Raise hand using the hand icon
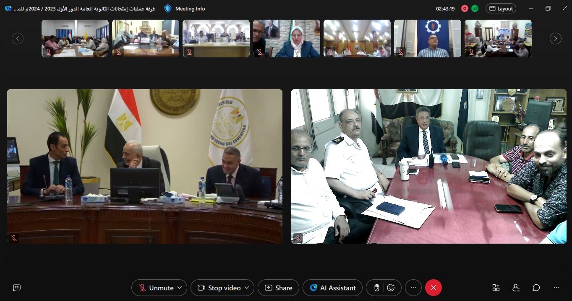The width and height of the screenshot is (572, 301). click(377, 288)
